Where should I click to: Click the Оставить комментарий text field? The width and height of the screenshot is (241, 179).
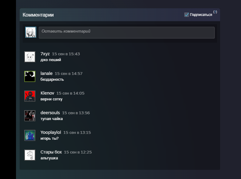pos(126,33)
